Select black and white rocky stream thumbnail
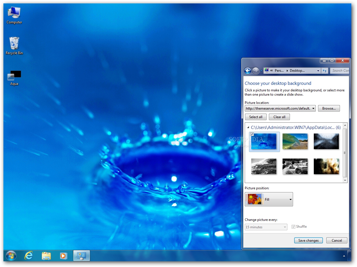 [295, 166]
